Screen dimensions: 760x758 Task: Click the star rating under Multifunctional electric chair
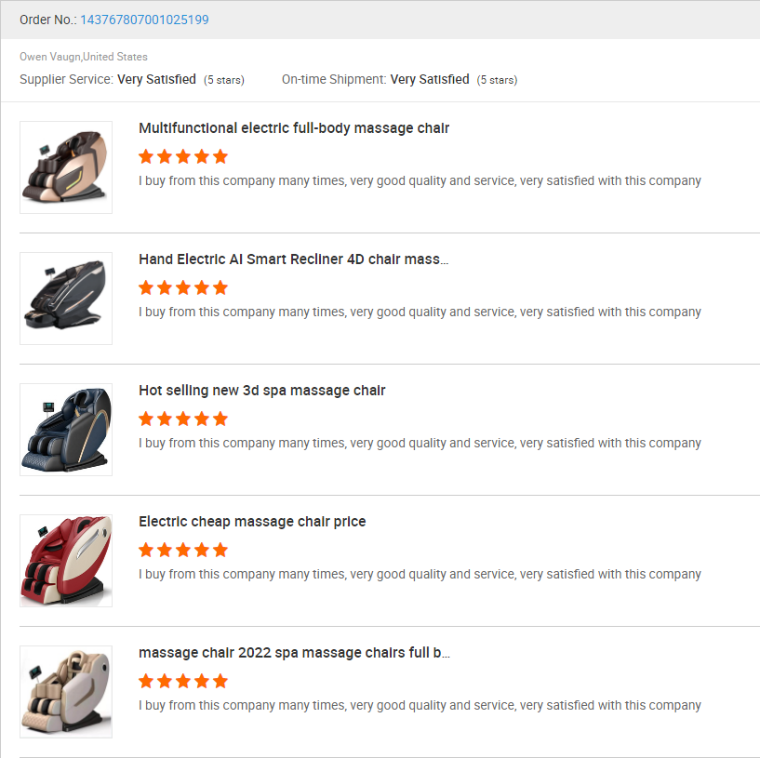(183, 156)
